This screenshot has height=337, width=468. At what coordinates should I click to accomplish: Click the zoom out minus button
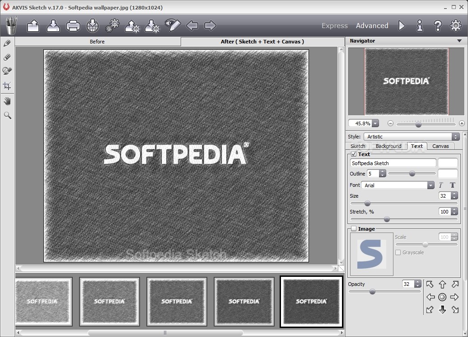tap(390, 123)
